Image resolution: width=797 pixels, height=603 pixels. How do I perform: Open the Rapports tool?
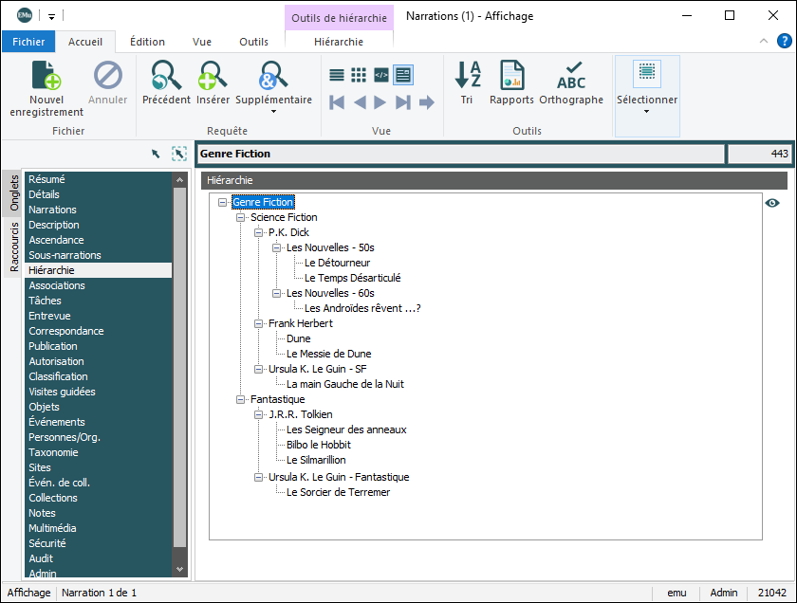pos(511,76)
